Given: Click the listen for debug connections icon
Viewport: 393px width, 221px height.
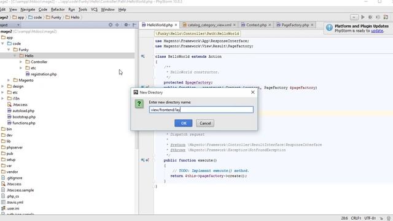Looking at the screenshot, I should (378, 17).
